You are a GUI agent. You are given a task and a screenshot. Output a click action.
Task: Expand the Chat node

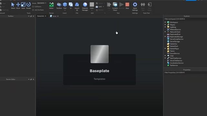pyautogui.click(x=165, y=56)
